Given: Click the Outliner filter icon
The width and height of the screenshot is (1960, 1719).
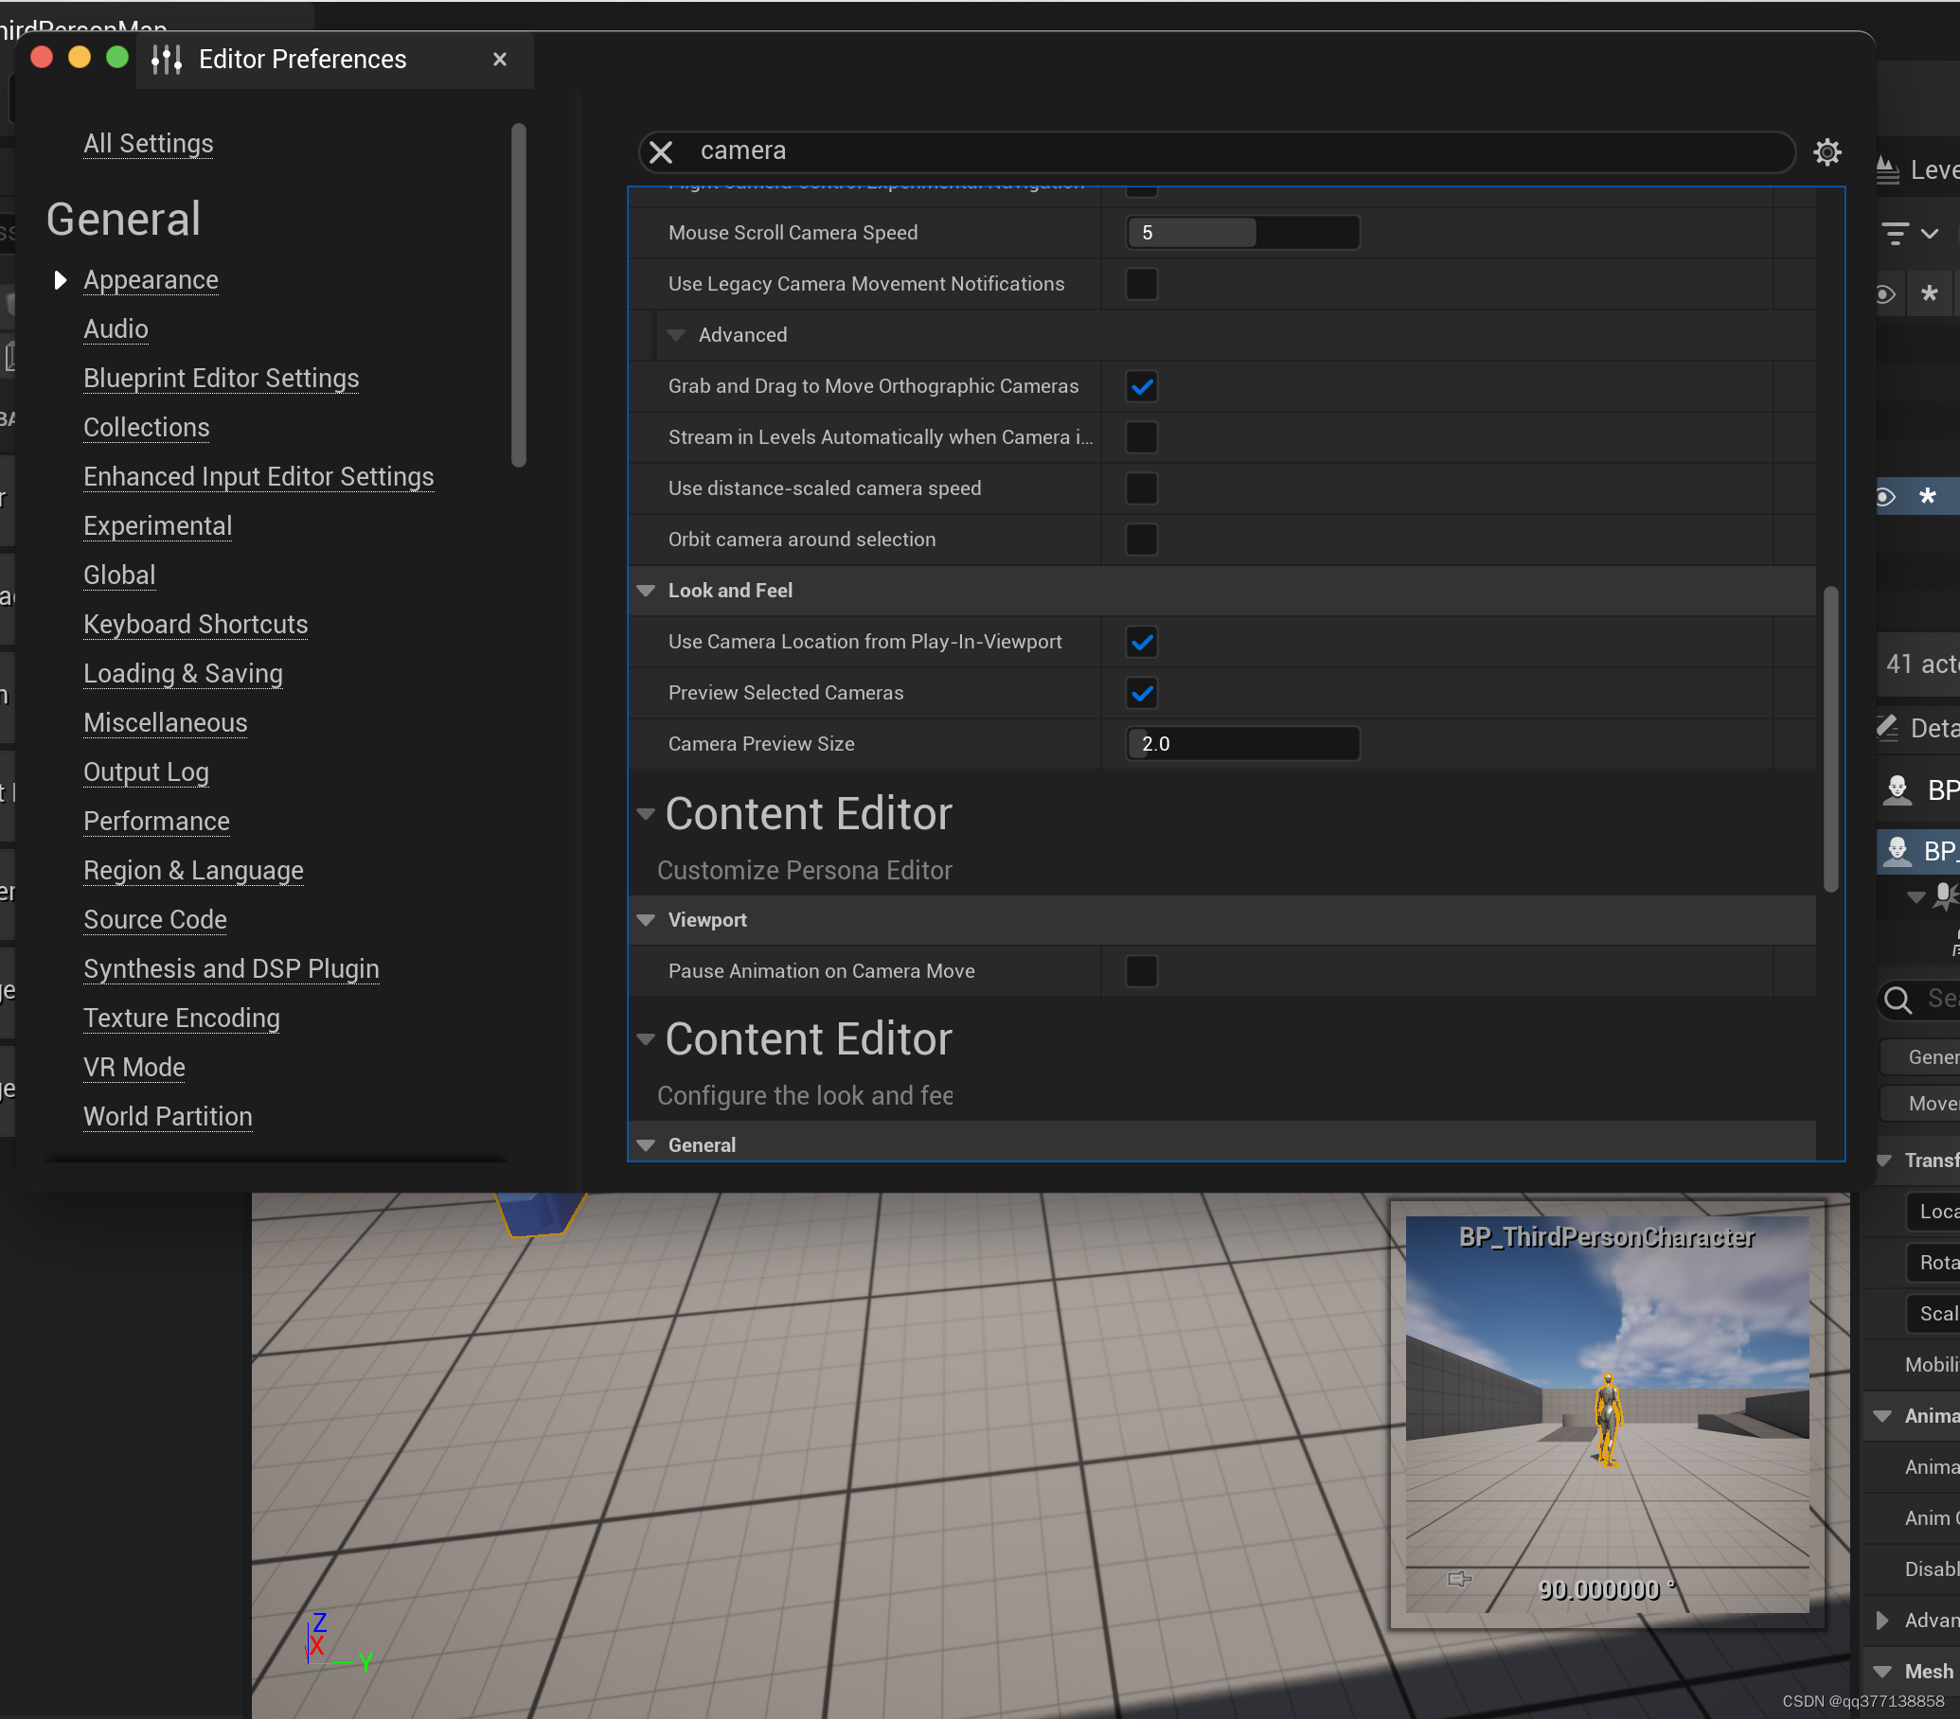Looking at the screenshot, I should point(1895,233).
